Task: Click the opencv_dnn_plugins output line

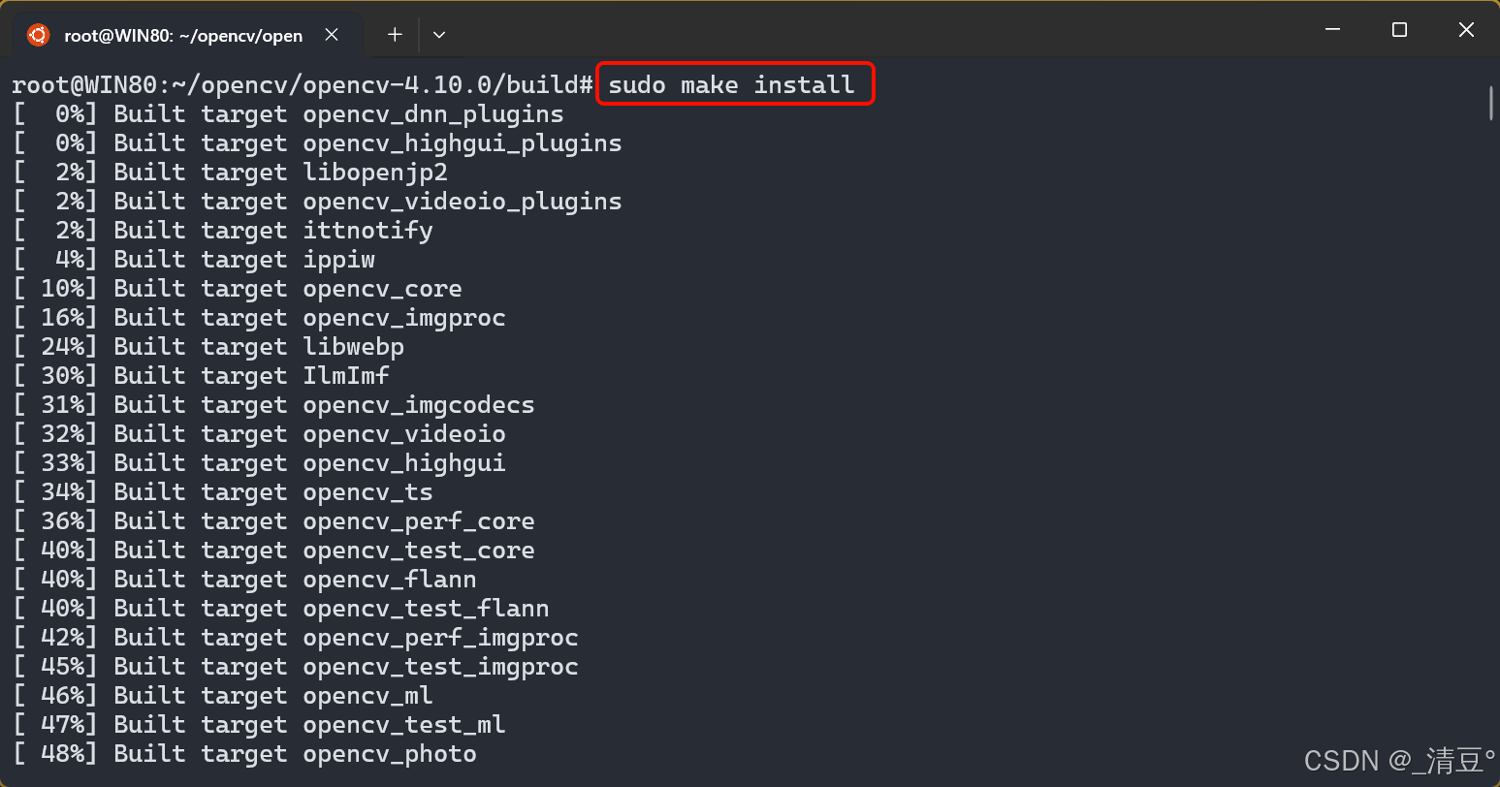Action: pos(288,114)
